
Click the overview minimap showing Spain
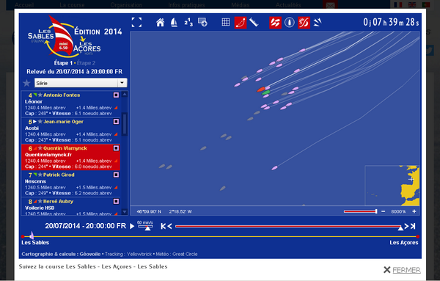click(x=392, y=186)
